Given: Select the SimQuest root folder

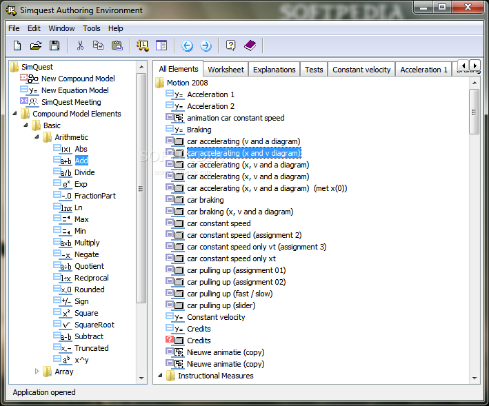Looking at the screenshot, I should [x=37, y=67].
